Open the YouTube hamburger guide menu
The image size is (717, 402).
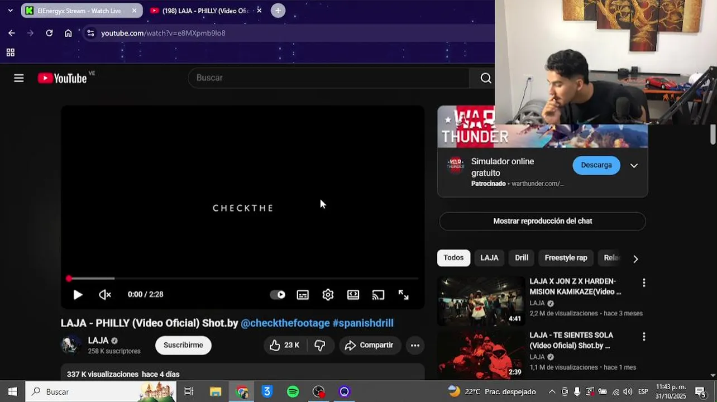tap(19, 78)
